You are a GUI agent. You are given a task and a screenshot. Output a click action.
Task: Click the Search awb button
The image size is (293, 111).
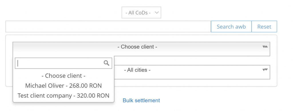pyautogui.click(x=231, y=26)
